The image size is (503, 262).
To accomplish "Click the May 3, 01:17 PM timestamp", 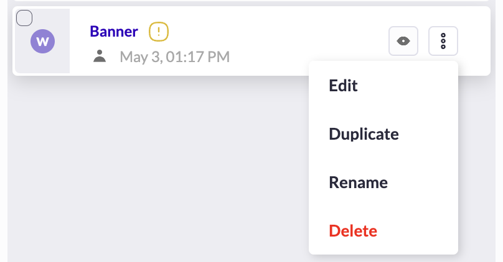I will click(175, 57).
